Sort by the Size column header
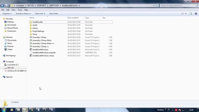Image resolution: width=199 pixels, height=112 pixels. pos(104,18)
